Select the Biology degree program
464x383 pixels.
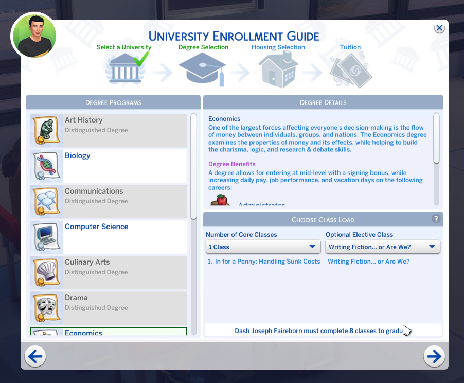coord(109,166)
